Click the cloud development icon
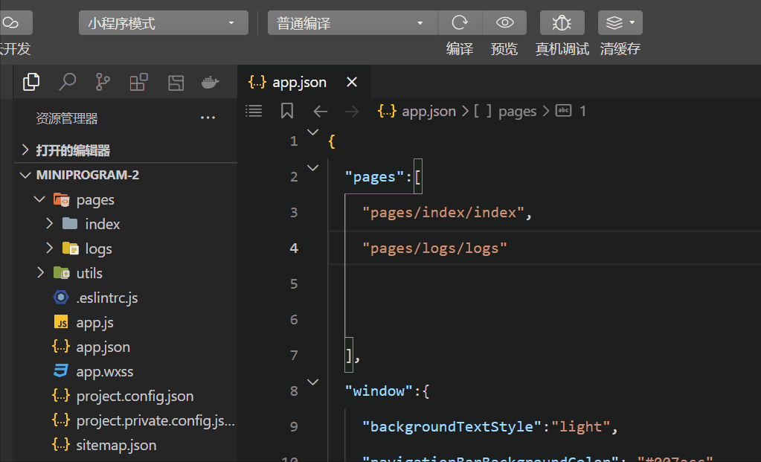 point(12,22)
